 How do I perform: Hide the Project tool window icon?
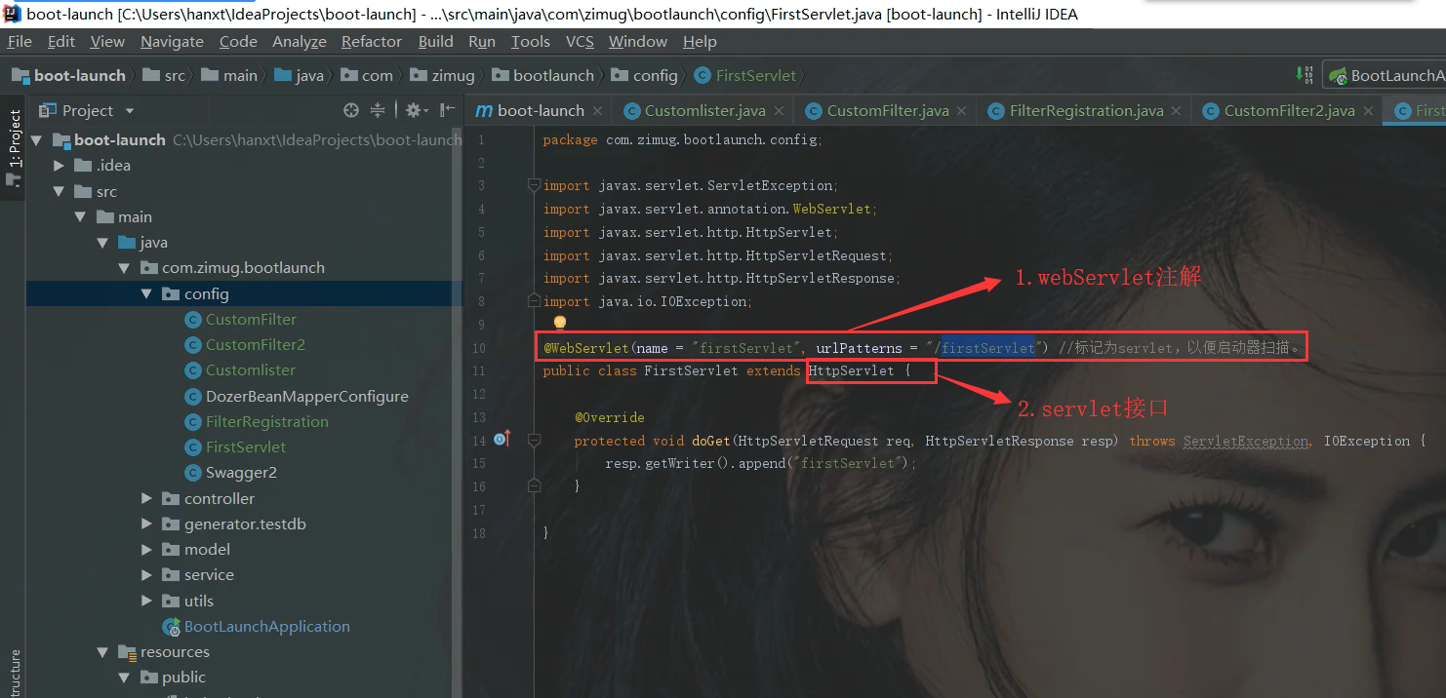(447, 110)
